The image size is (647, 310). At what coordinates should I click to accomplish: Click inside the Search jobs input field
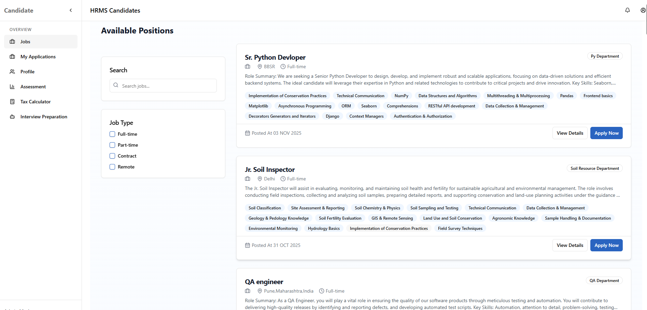pyautogui.click(x=163, y=86)
